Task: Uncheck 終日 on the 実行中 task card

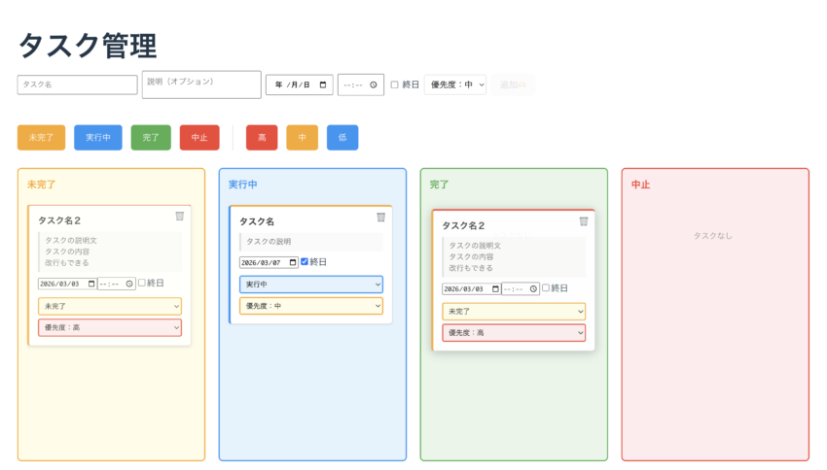Action: point(305,262)
